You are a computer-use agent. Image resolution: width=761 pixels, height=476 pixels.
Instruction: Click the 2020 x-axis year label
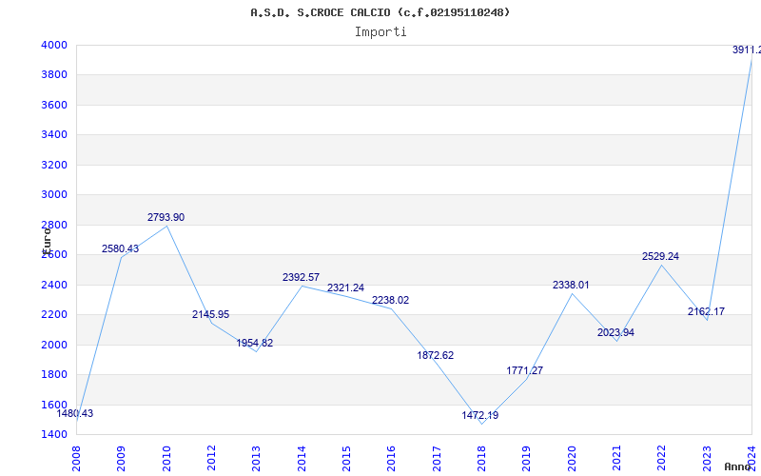point(572,459)
